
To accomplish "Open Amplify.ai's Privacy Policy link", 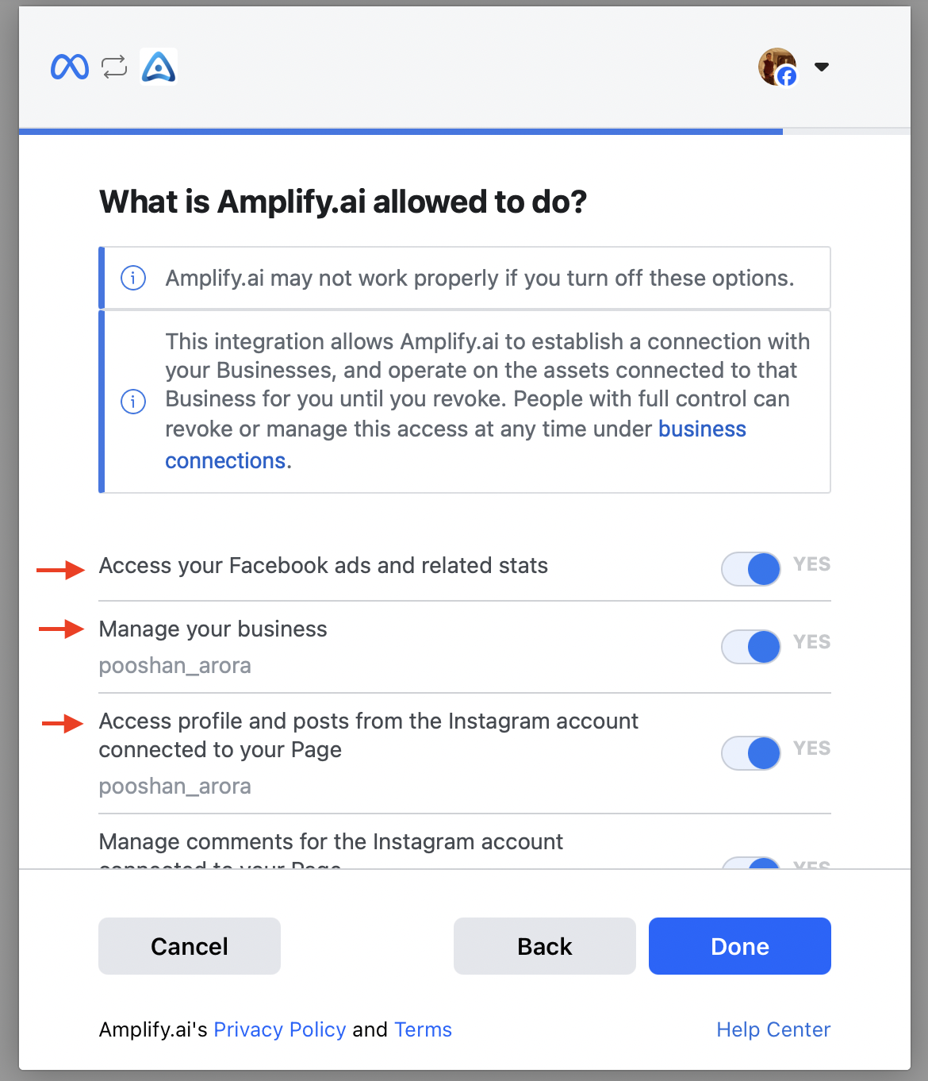I will point(280,1029).
